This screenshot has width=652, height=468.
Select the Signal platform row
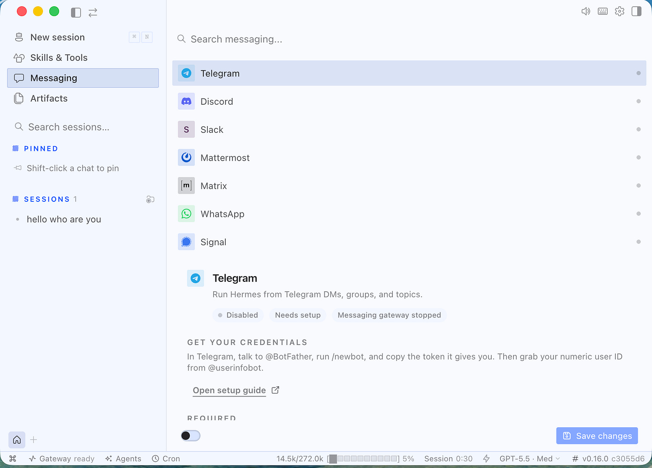409,242
